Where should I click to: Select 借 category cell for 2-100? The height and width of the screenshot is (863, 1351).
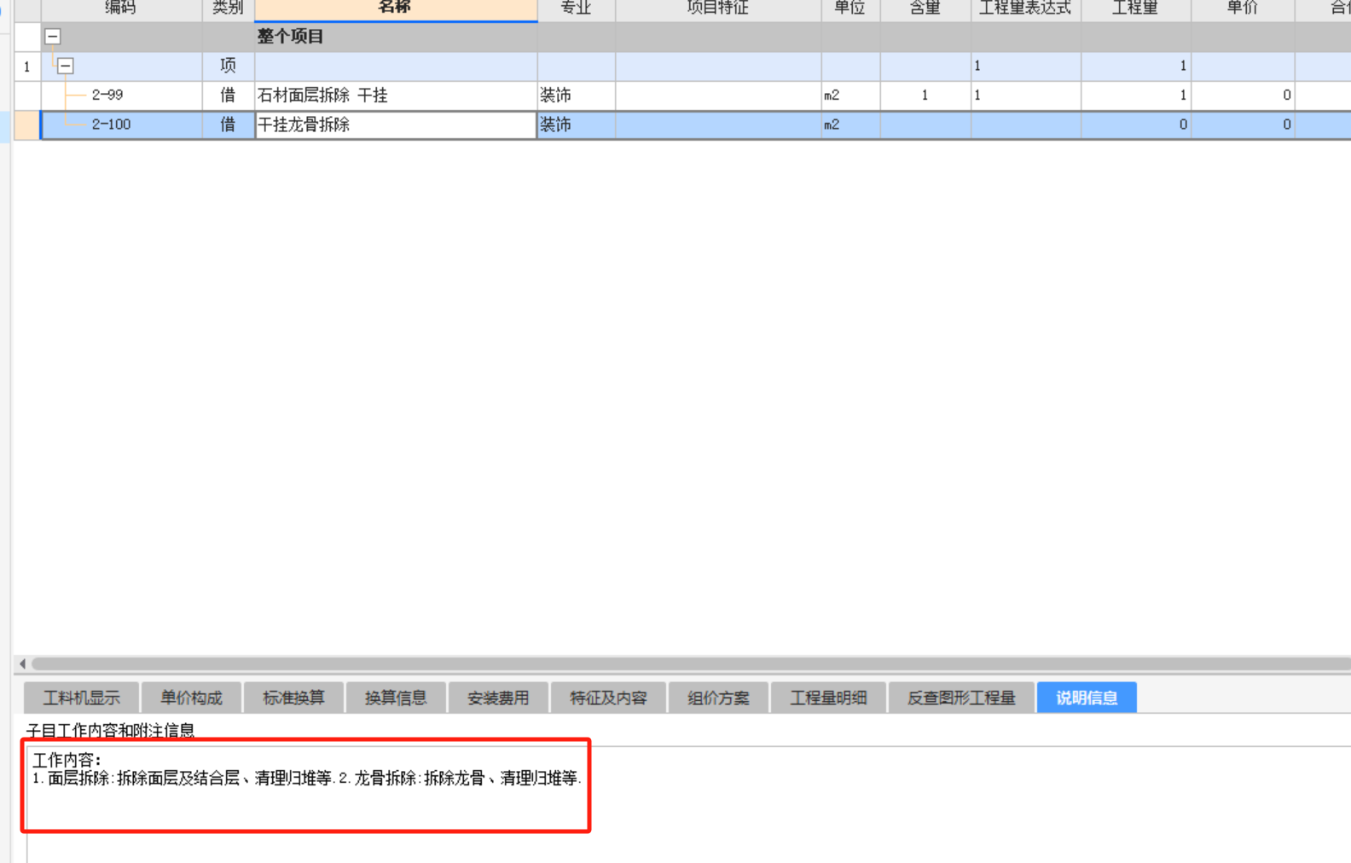click(x=228, y=125)
